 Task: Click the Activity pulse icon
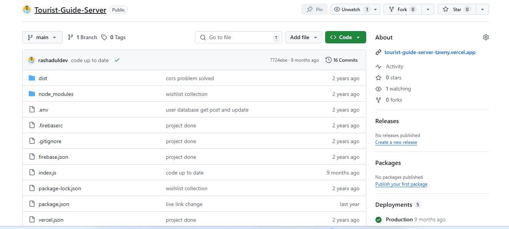coord(378,66)
